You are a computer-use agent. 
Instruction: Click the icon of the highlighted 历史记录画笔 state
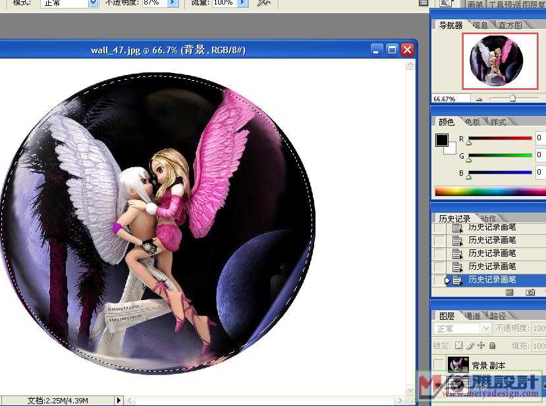pyautogui.click(x=457, y=280)
